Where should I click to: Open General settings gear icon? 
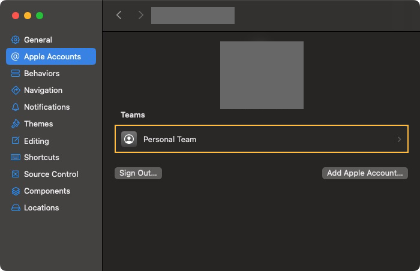(x=16, y=40)
